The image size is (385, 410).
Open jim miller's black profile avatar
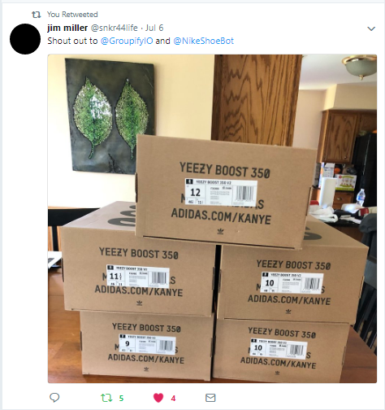[x=25, y=39]
